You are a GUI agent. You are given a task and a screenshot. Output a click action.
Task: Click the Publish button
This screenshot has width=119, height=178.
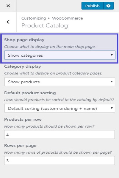(92, 6)
